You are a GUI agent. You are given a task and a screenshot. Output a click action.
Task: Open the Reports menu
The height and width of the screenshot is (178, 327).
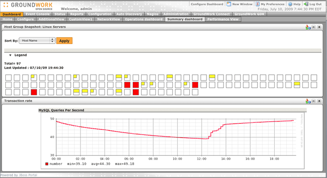pyautogui.click(x=77, y=14)
